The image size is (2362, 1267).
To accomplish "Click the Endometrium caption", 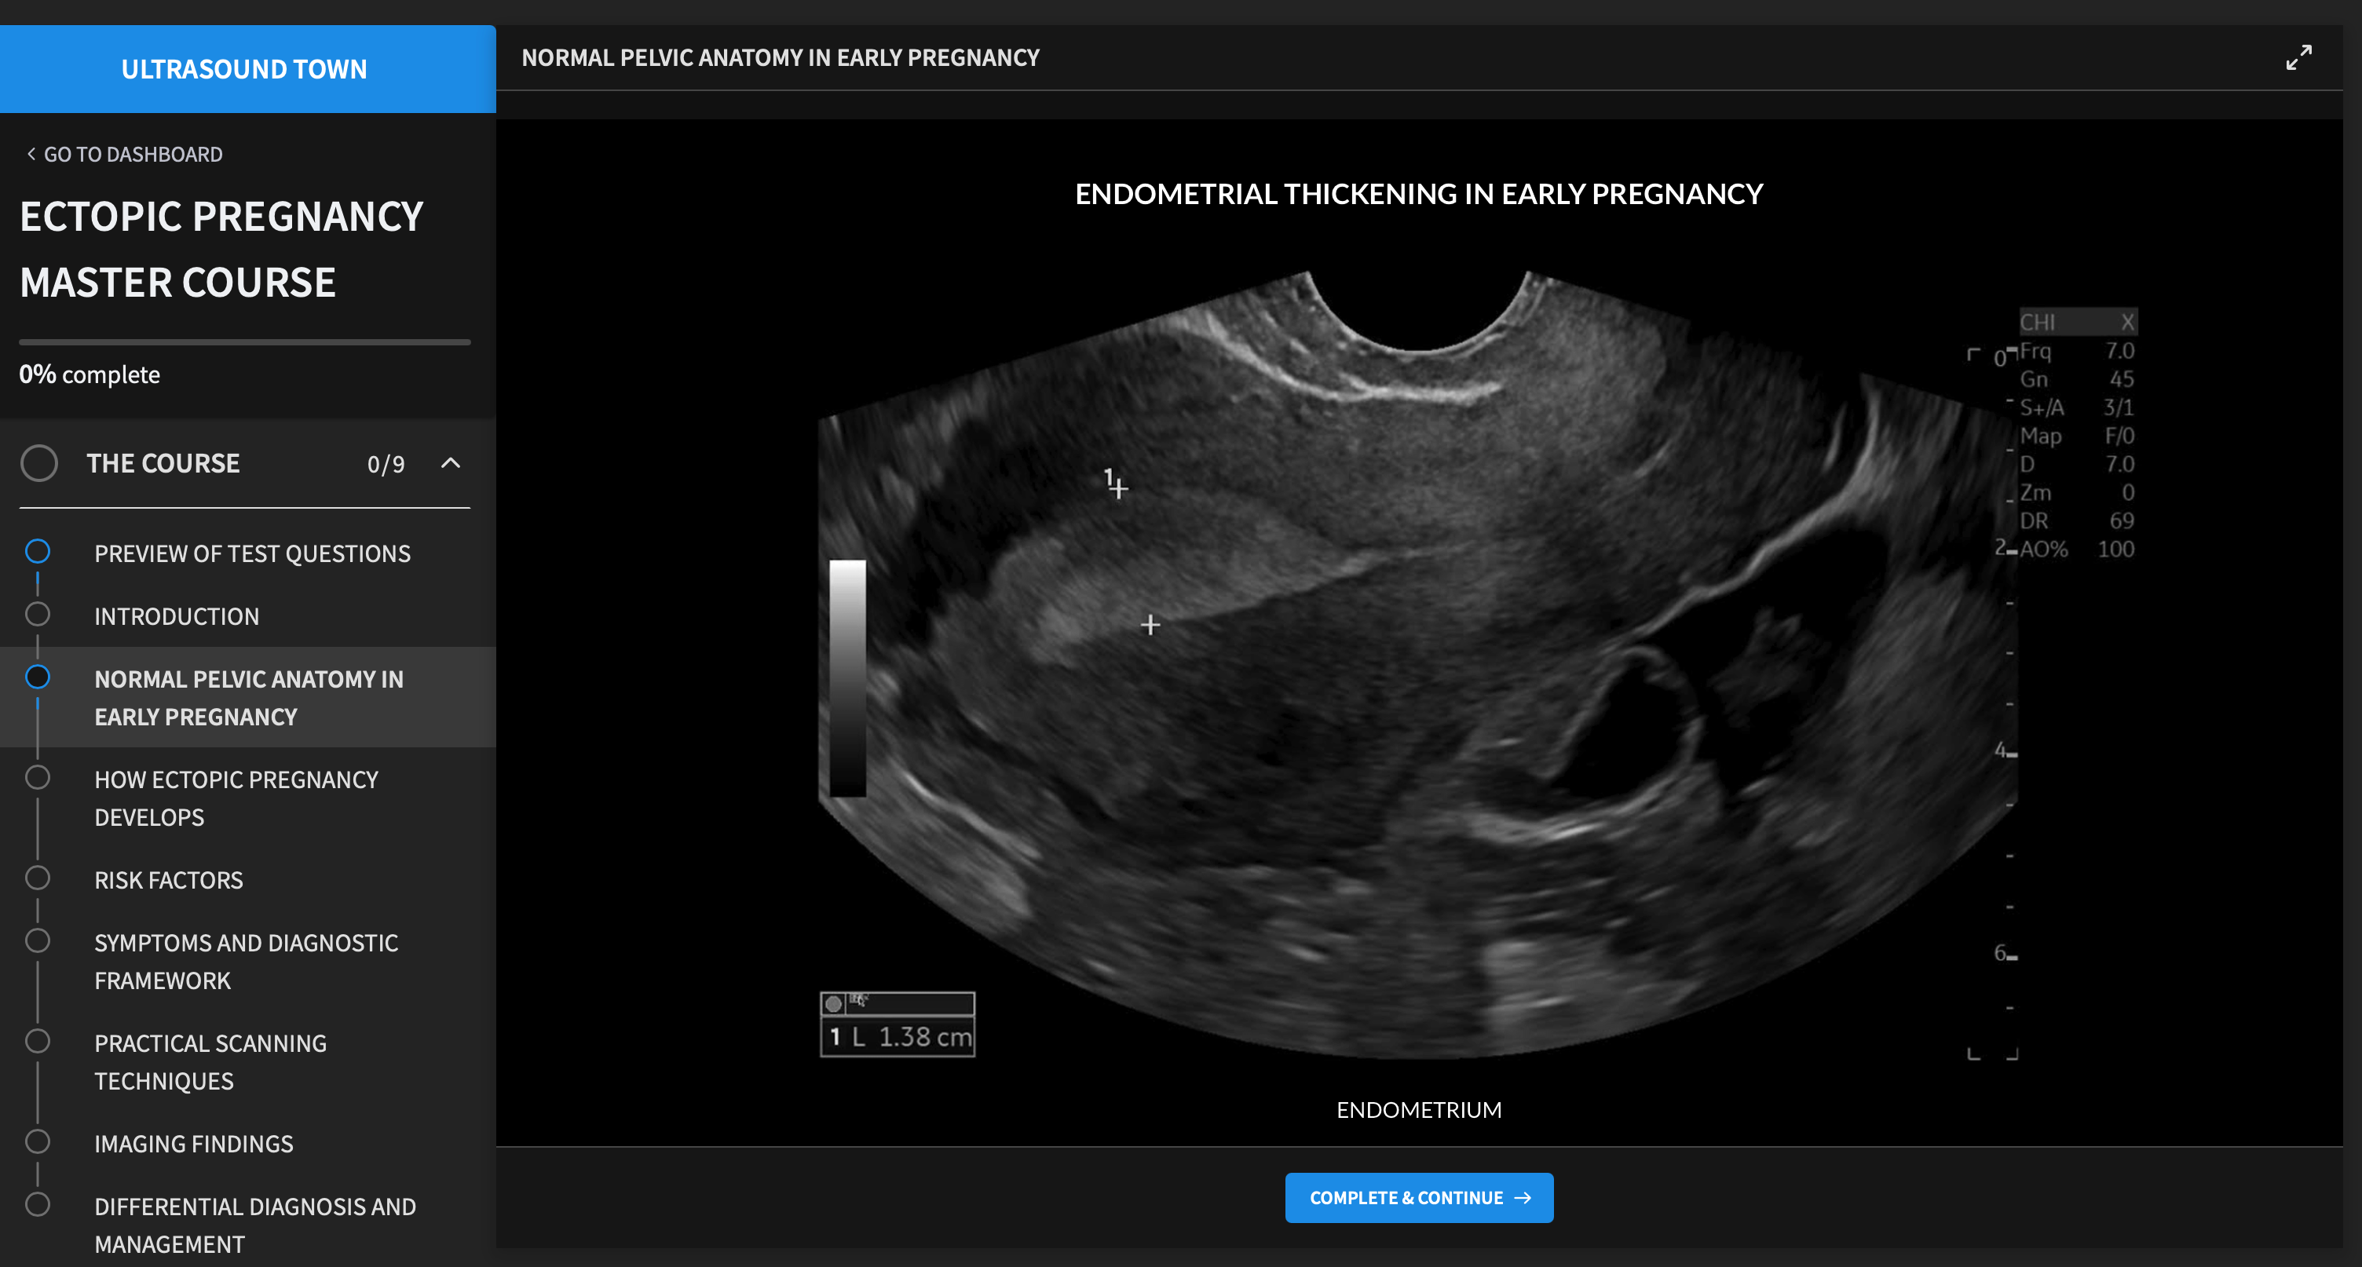I will click(1418, 1109).
